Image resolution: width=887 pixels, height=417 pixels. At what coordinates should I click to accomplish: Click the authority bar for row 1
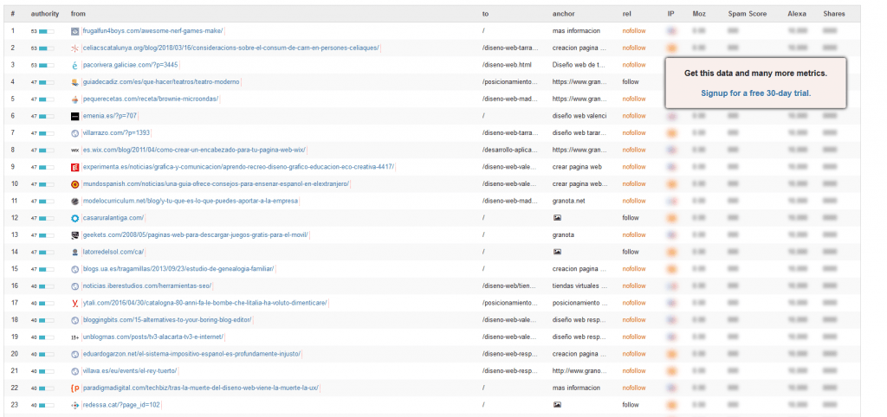pos(47,31)
